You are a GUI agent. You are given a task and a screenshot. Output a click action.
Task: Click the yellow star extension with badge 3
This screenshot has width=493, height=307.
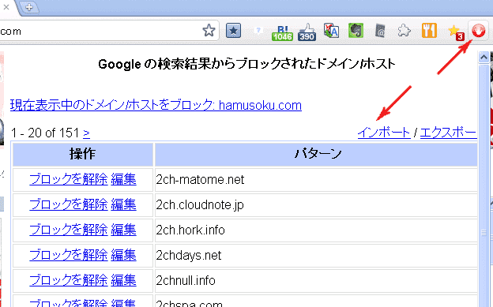point(456,32)
